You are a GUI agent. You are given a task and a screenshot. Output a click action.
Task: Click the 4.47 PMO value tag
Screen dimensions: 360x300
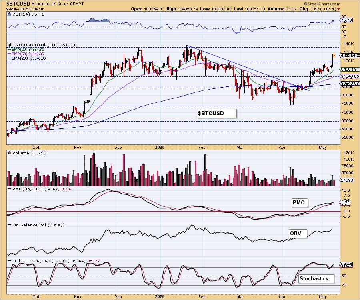pos(346,202)
